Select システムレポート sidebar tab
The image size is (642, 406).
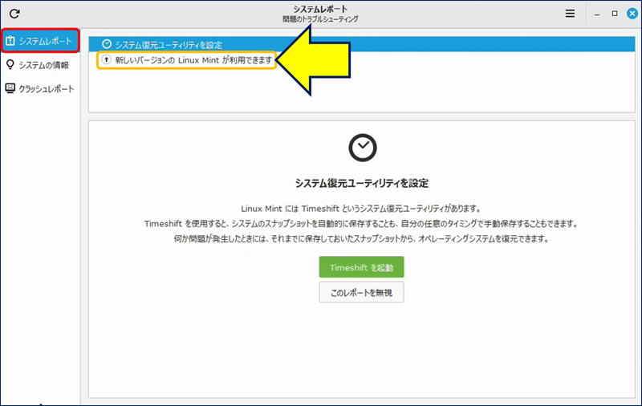[x=40, y=41]
